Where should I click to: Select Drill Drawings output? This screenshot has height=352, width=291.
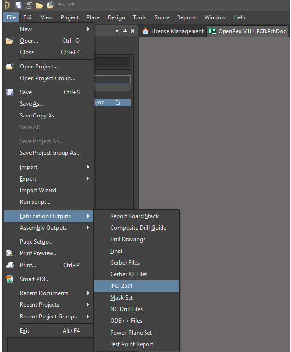137,239
